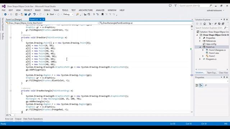
Task: Switch to the Team Explorer tab
Action: [212, 73]
